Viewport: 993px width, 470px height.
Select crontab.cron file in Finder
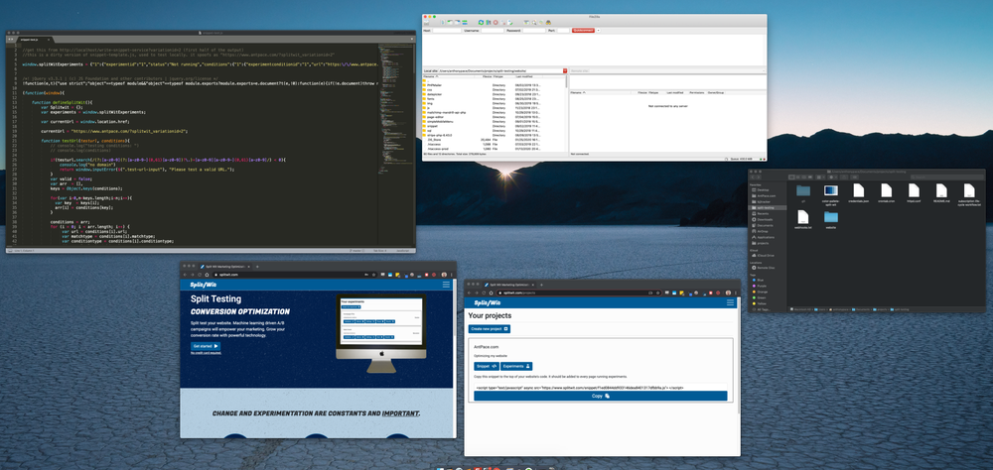coord(886,193)
